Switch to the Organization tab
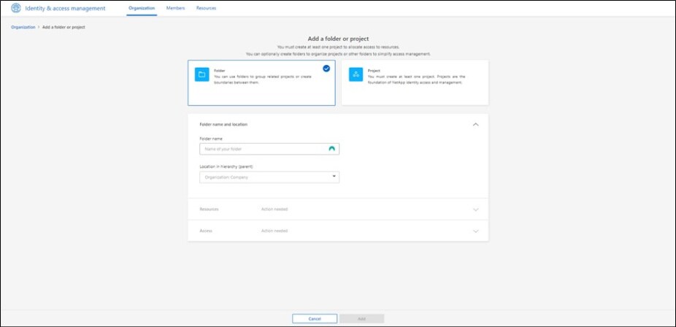The height and width of the screenshot is (327, 676). click(142, 8)
